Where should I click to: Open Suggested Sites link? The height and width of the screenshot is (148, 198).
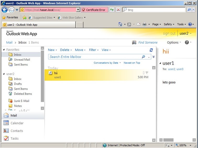[x=42, y=18]
